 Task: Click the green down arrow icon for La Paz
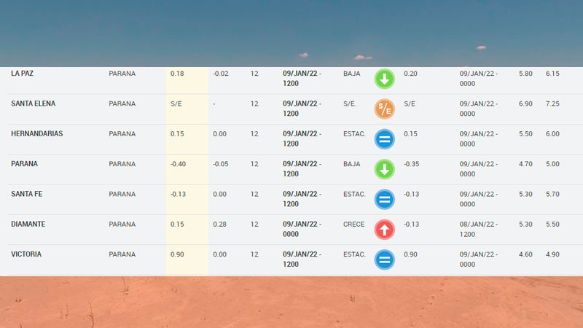[384, 79]
